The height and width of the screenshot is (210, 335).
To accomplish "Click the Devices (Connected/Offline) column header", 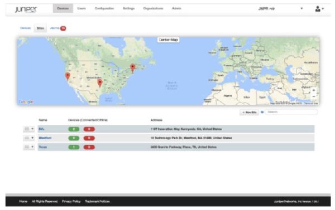I will point(88,120).
